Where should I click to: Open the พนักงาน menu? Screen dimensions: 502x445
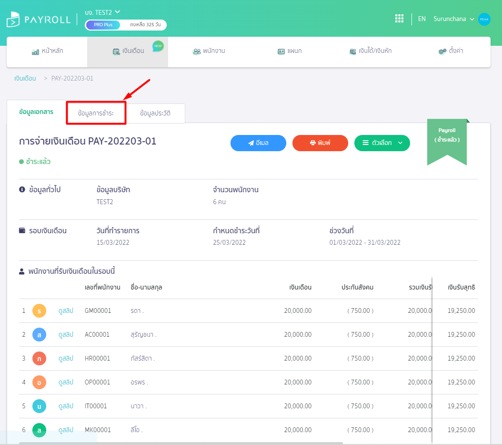pyautogui.click(x=209, y=51)
